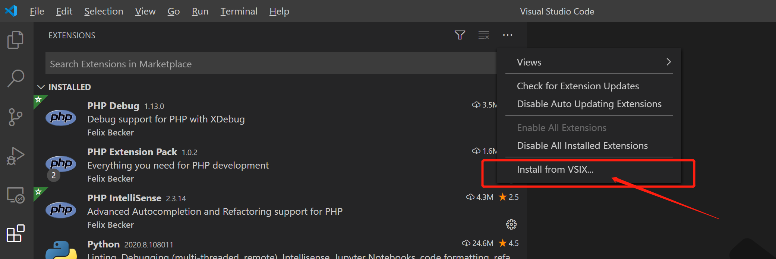Click the Extensions icon in activity bar
This screenshot has height=259, width=776.
(16, 234)
